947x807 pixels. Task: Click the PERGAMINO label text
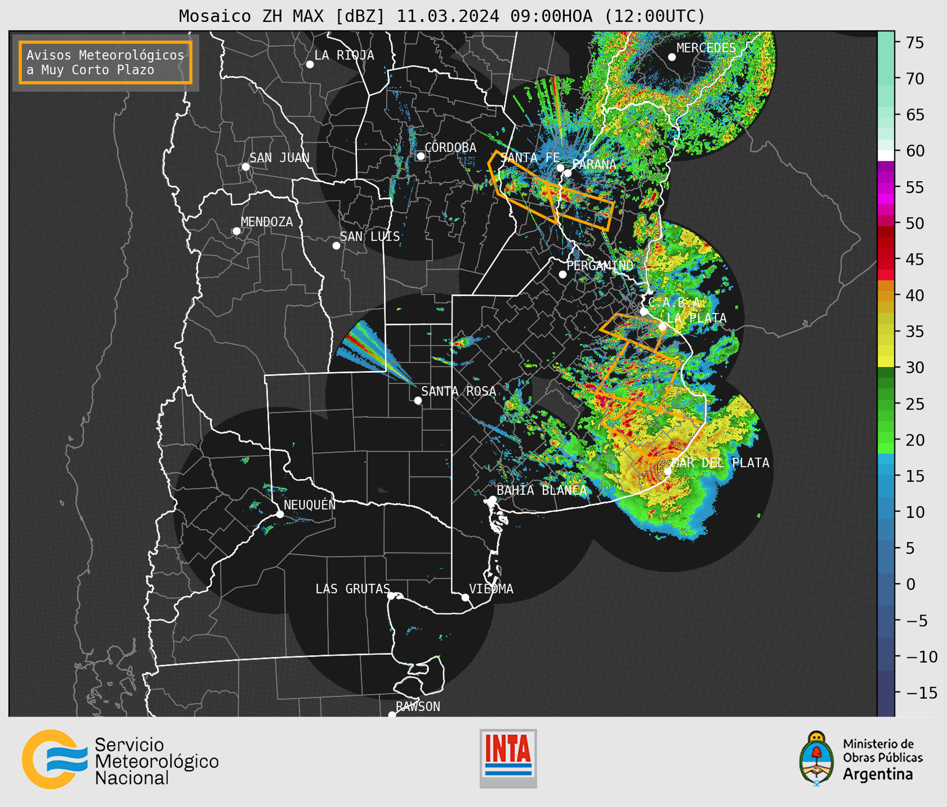pos(600,265)
